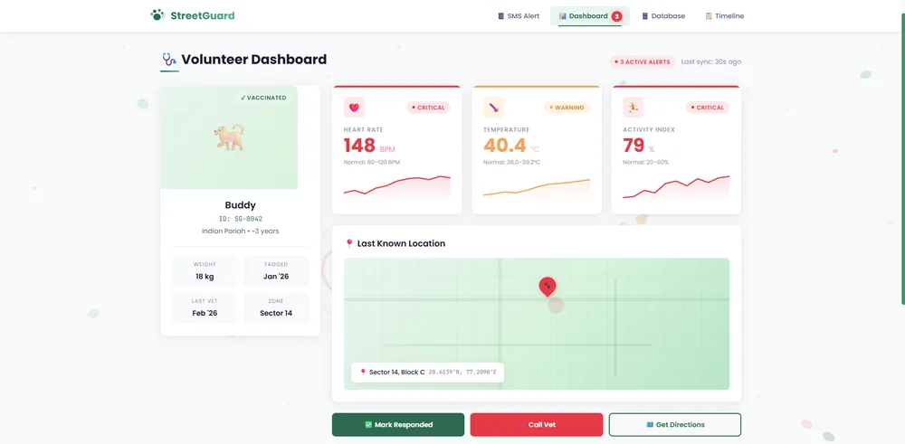This screenshot has height=444, width=905.
Task: Click the dog emoji in Buddy's photo
Action: [x=229, y=137]
